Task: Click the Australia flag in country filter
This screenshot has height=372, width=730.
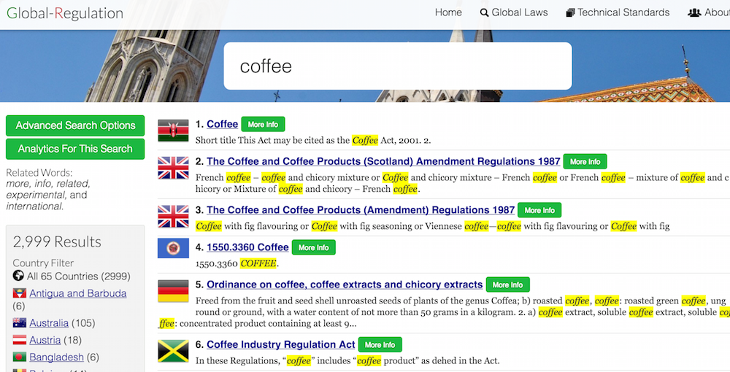Action: click(x=18, y=323)
